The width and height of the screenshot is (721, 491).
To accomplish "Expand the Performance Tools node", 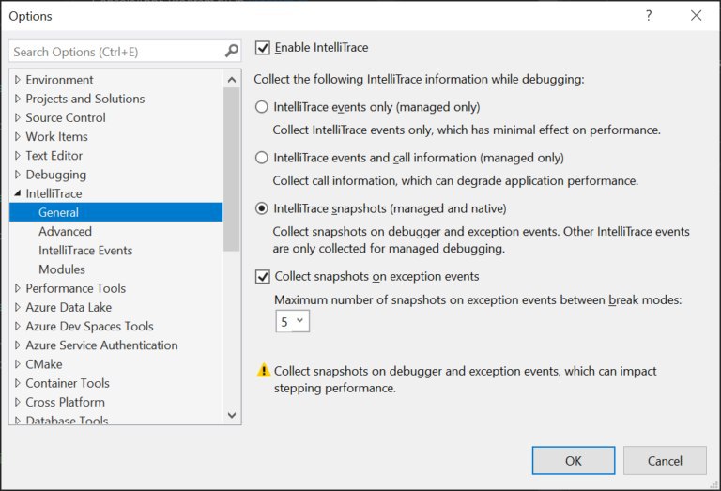I will pyautogui.click(x=18, y=288).
